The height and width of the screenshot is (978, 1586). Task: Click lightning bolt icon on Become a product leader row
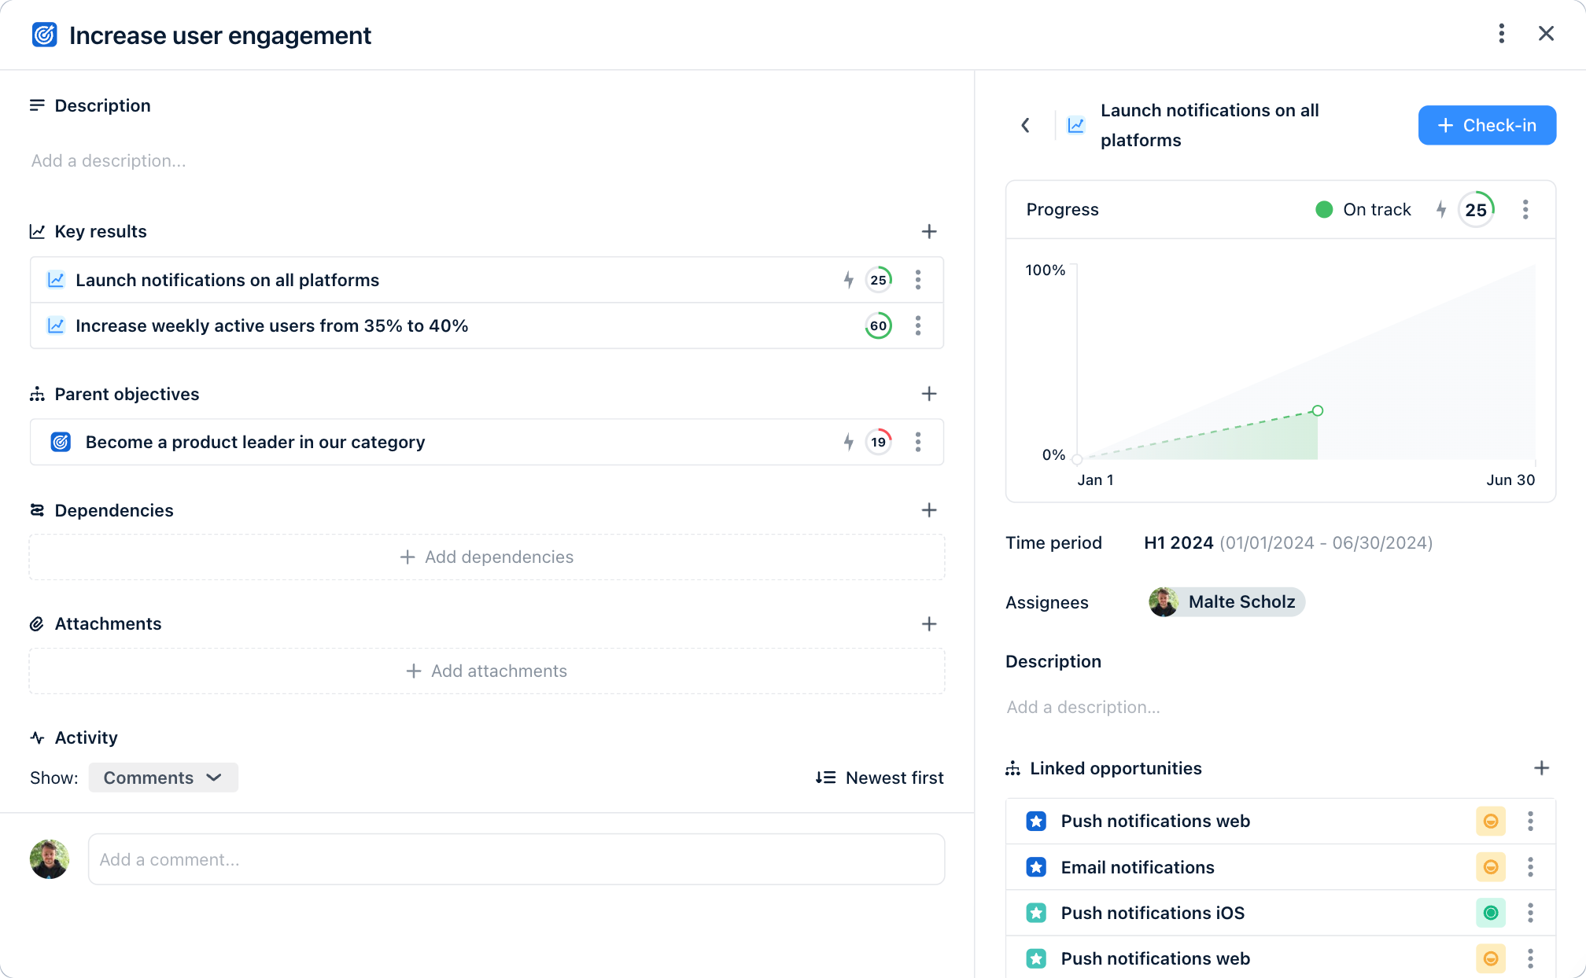848,442
